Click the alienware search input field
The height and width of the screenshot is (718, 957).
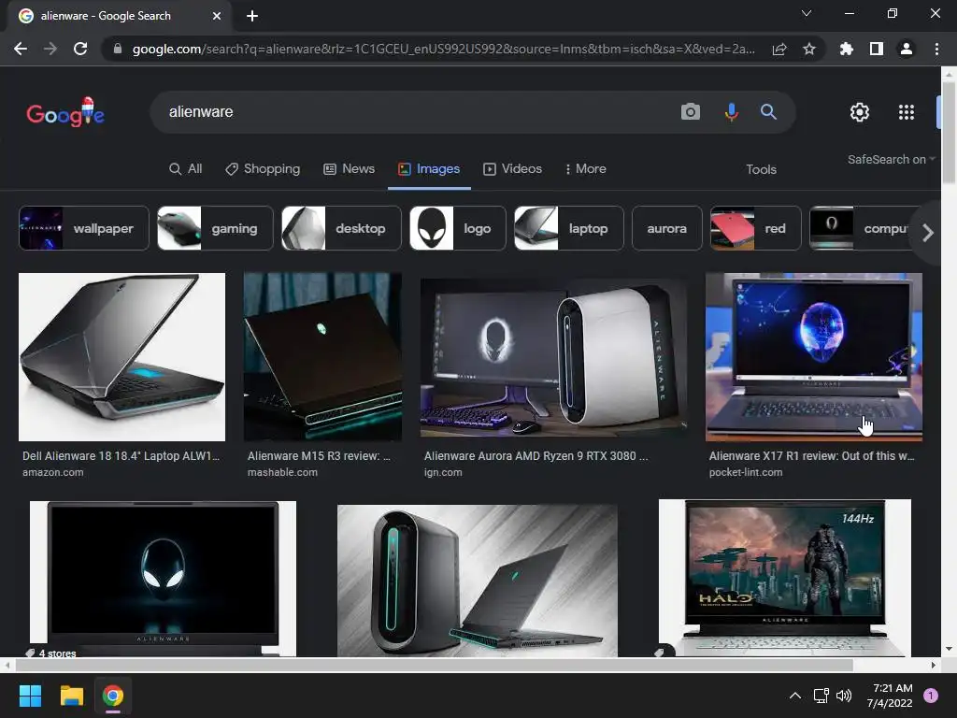[415, 112]
